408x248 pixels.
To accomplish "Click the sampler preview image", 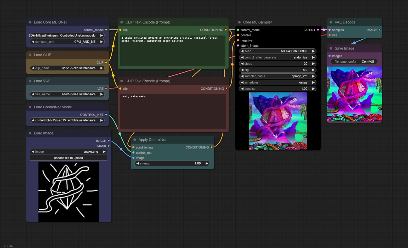I will click(x=278, y=121).
